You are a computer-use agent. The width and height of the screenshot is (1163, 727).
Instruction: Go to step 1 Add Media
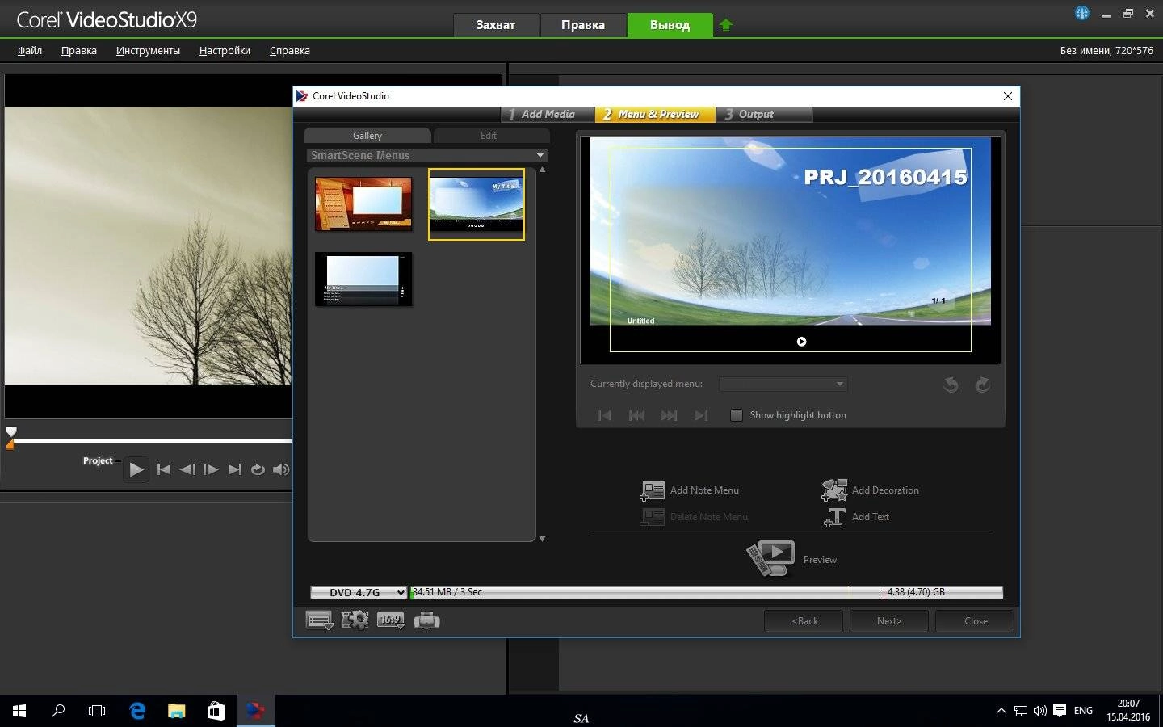(x=547, y=114)
